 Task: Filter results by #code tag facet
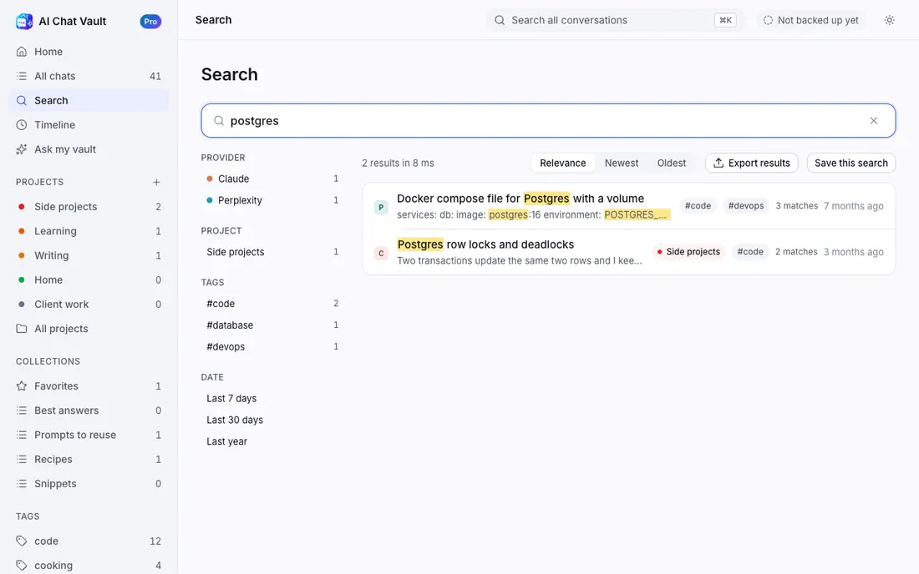[x=272, y=304]
